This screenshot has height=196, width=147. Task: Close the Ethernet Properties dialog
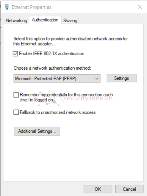point(140,7)
